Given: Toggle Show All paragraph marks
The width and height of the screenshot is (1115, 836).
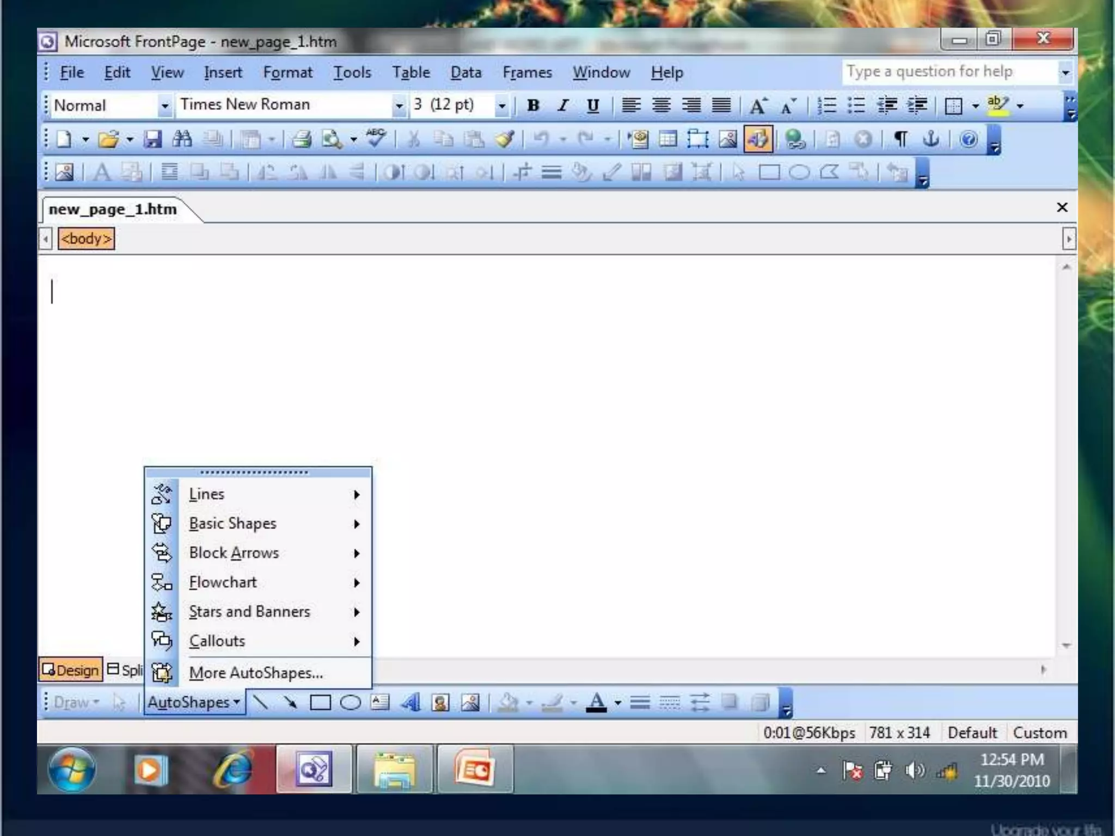Looking at the screenshot, I should (x=900, y=139).
